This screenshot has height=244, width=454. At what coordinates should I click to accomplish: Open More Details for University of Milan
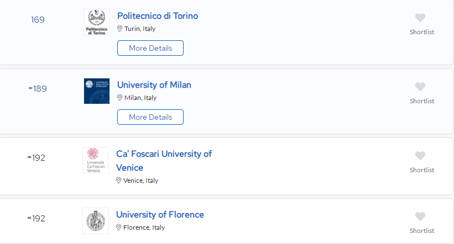coord(150,117)
